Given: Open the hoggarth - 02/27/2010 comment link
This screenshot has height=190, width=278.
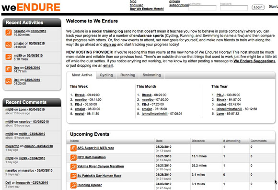Looking at the screenshot, I should (x=32, y=182).
